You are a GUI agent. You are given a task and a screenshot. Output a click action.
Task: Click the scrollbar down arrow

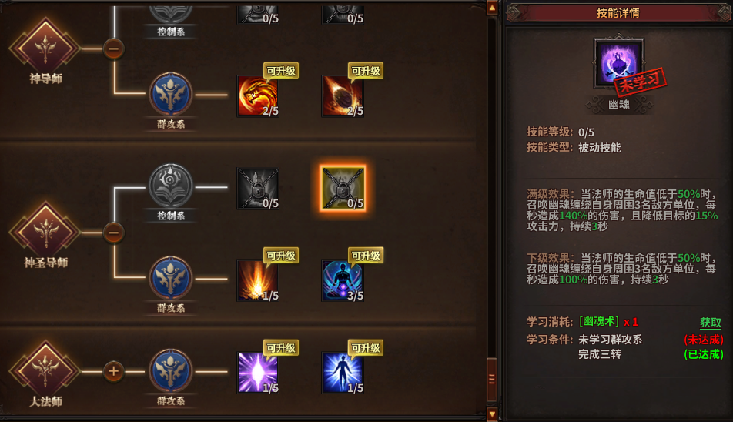tap(492, 414)
